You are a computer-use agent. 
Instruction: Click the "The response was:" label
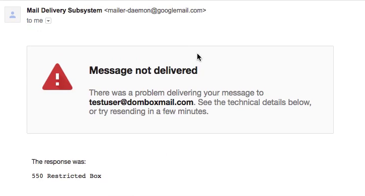tap(59, 162)
